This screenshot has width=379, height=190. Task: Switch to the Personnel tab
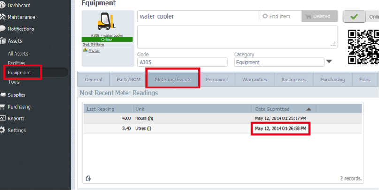[217, 80]
